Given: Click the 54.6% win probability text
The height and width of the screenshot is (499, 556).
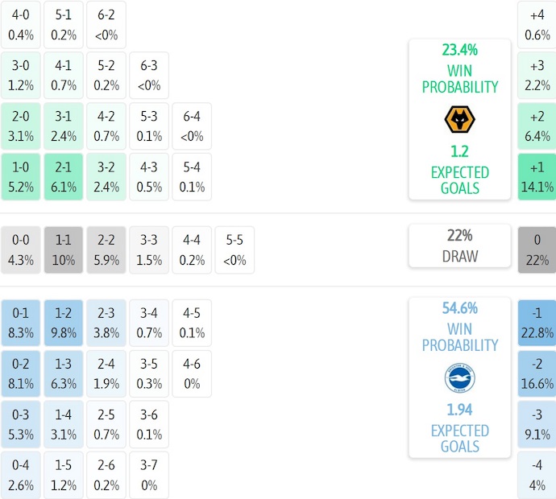Looking at the screenshot, I should point(459,308).
